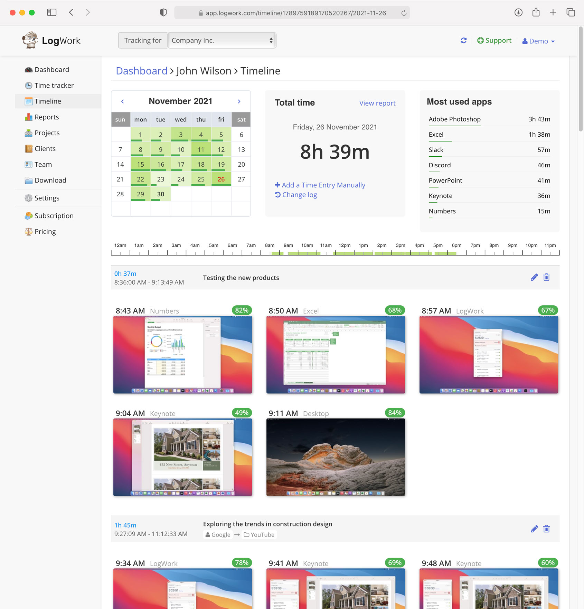Select the Download icon

[x=28, y=180]
